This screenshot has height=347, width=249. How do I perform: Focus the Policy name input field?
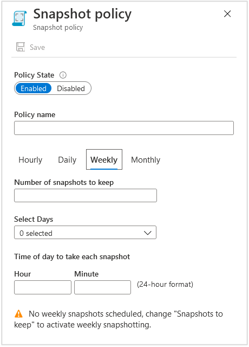(124, 128)
